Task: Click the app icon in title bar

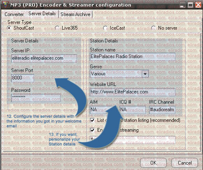Action: 5,4
